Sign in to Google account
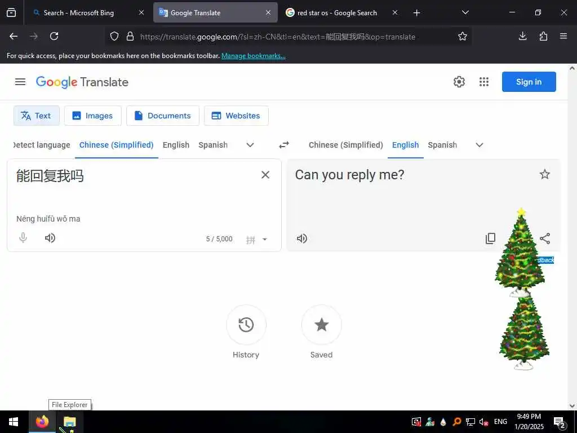 (x=529, y=82)
